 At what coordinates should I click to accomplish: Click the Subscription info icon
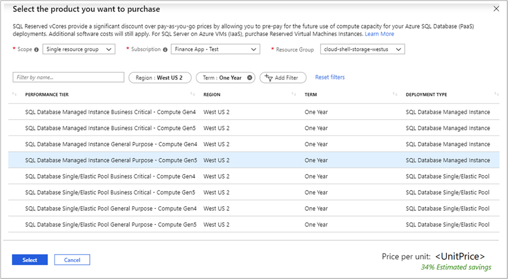coord(165,49)
